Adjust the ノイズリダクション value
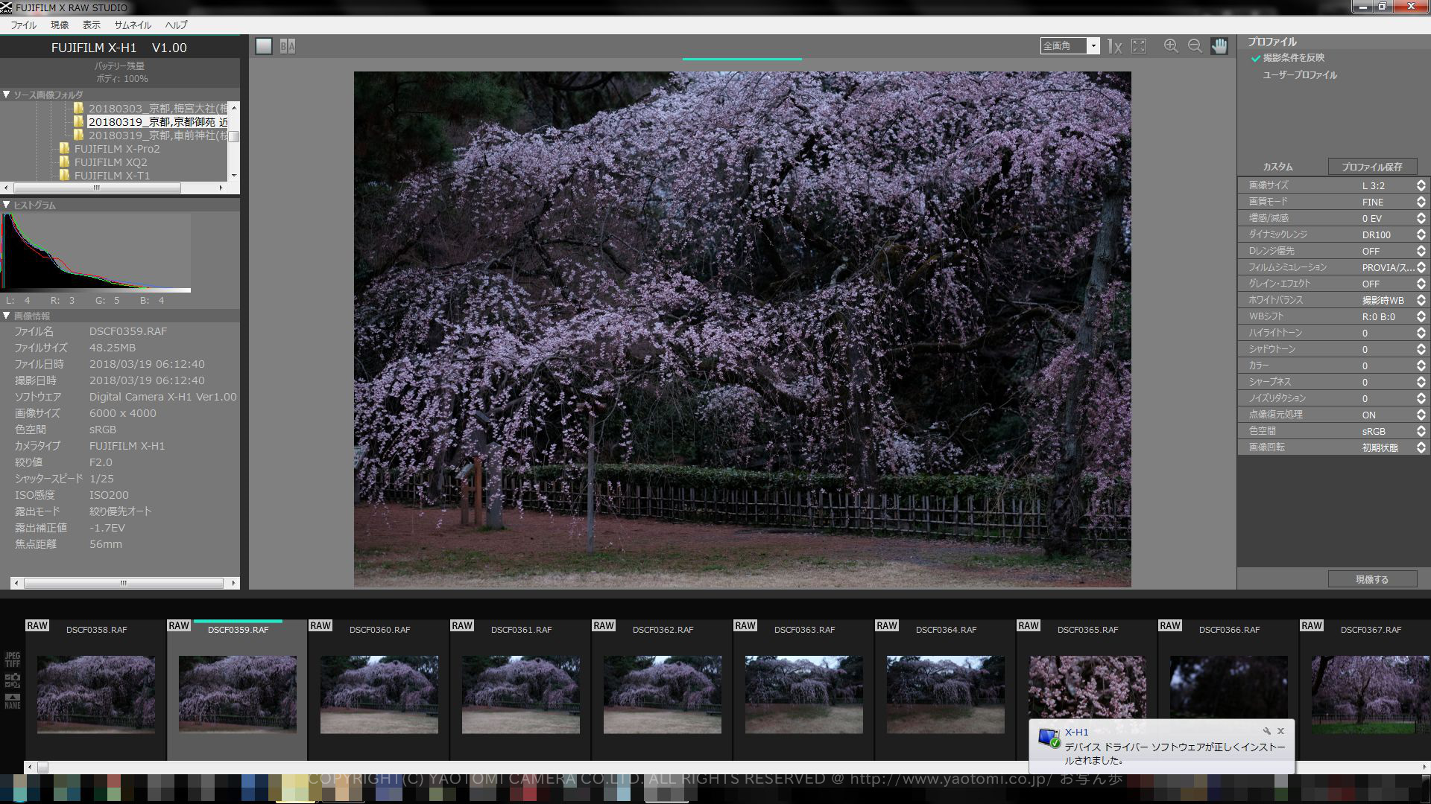This screenshot has height=804, width=1431. point(1334,398)
